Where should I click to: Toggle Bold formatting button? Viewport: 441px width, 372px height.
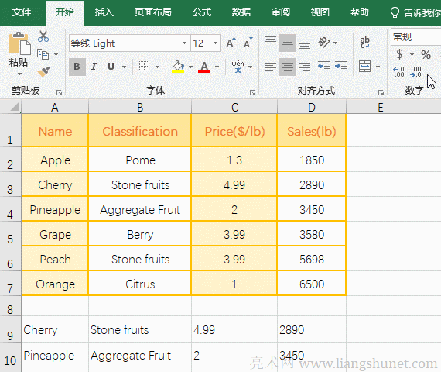pyautogui.click(x=77, y=67)
